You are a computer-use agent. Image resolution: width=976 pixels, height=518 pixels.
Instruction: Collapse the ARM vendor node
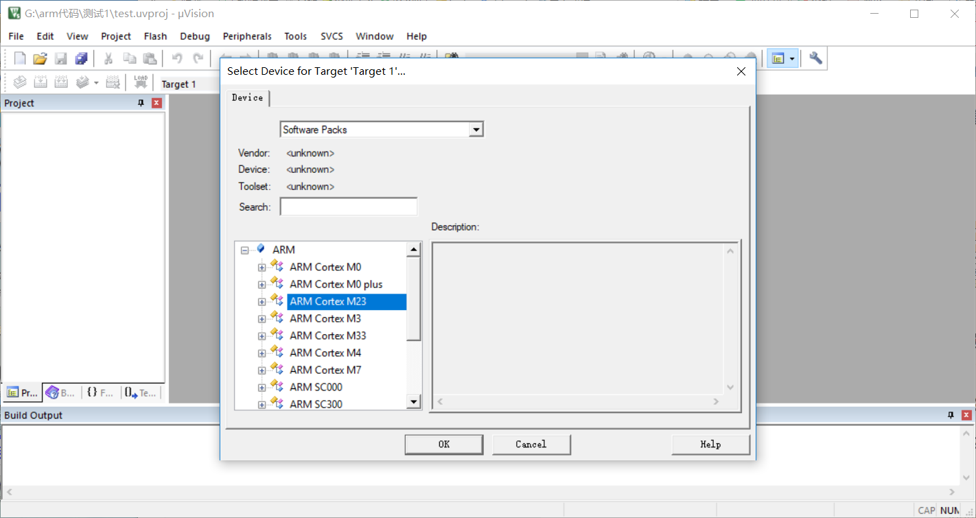(244, 250)
